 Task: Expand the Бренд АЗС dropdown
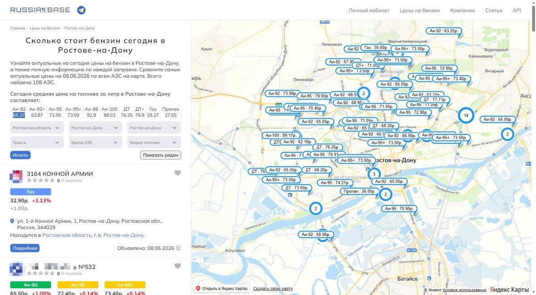[96, 143]
